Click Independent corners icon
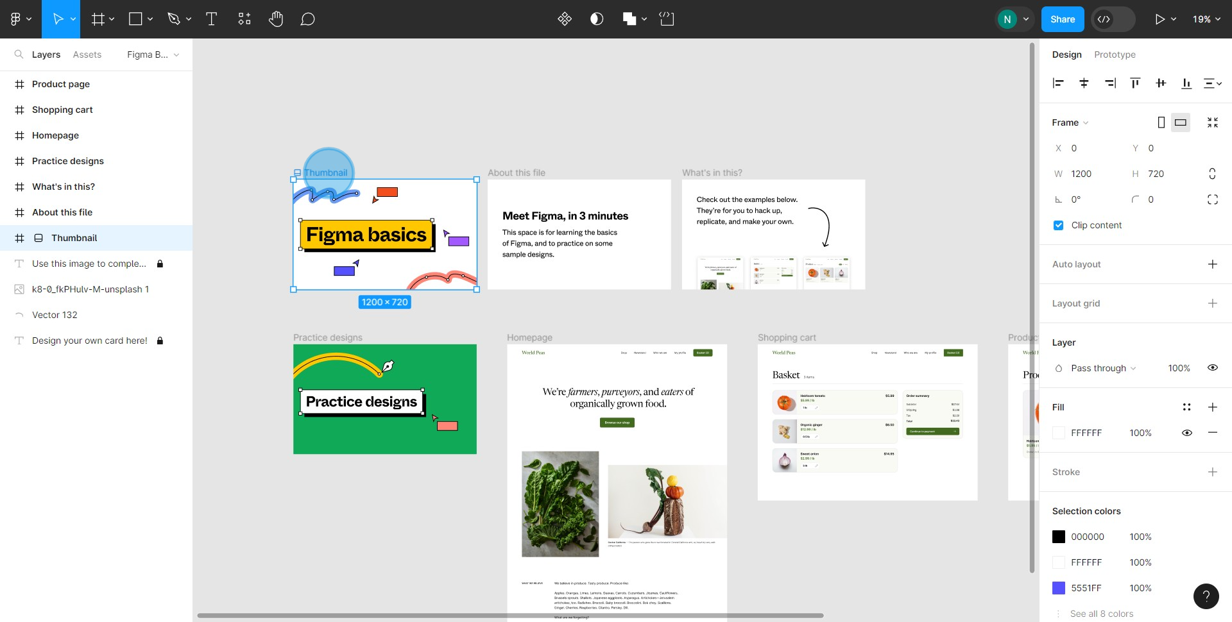Viewport: 1232px width, 622px height. point(1212,199)
